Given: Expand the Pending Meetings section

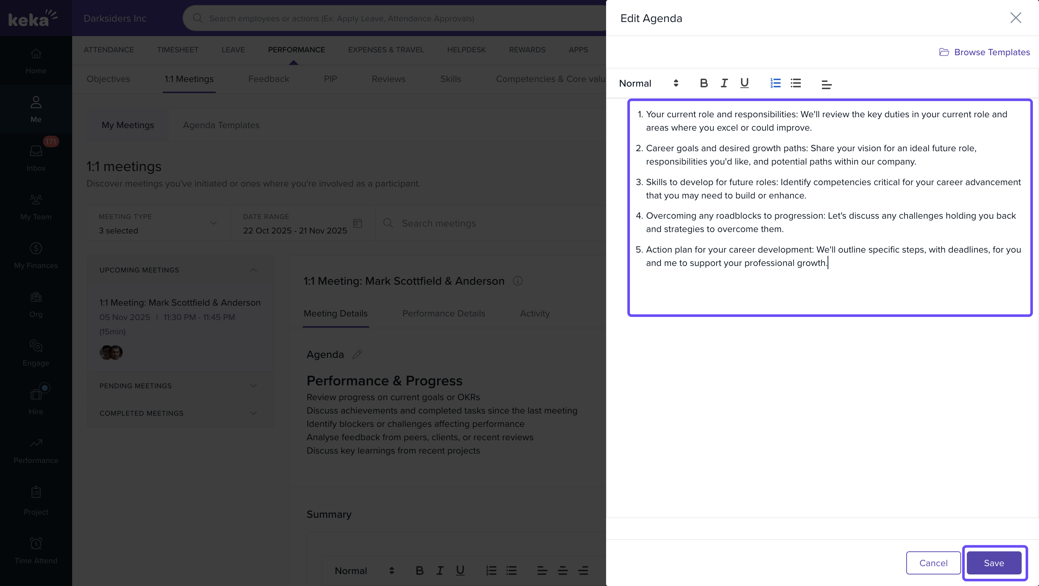Looking at the screenshot, I should pyautogui.click(x=253, y=386).
